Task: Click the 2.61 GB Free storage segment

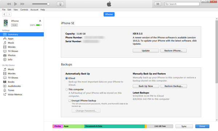Action: click(x=160, y=126)
